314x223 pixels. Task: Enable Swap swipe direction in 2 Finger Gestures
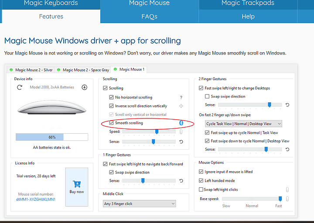coord(207,96)
